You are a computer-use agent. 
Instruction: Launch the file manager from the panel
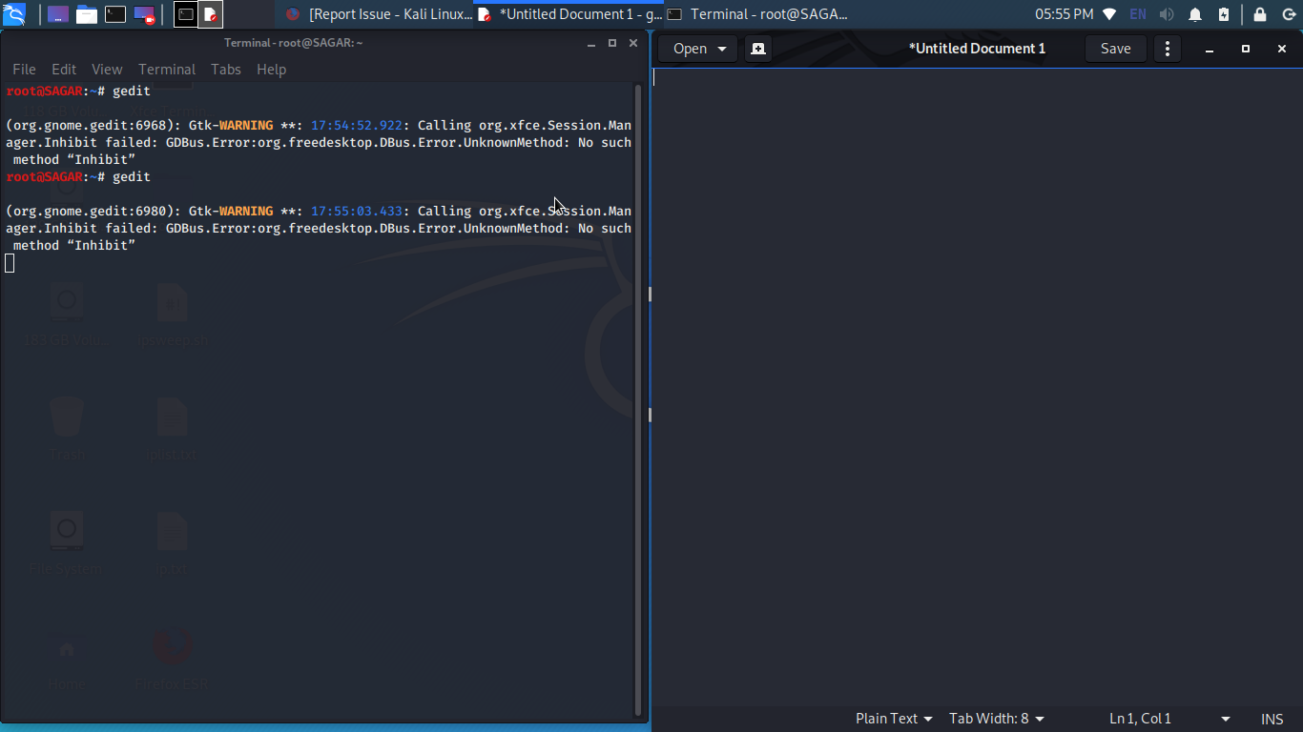[87, 14]
